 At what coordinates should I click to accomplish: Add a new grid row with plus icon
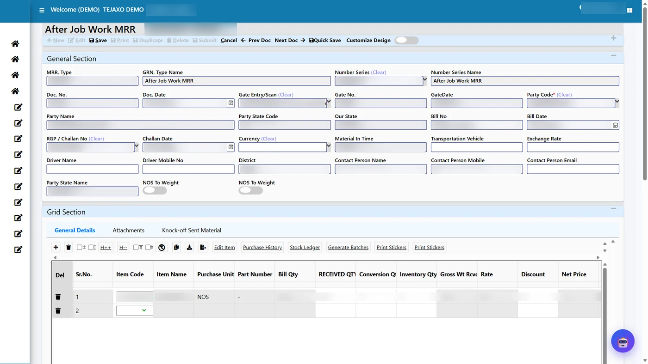point(56,247)
